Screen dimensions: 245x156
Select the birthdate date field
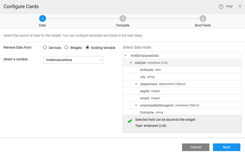[147, 70]
